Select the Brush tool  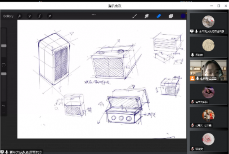point(134,16)
